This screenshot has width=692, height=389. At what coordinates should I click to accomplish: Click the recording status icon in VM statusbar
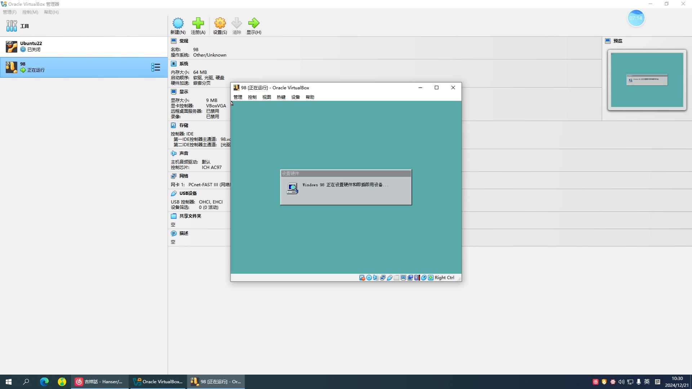(x=410, y=278)
